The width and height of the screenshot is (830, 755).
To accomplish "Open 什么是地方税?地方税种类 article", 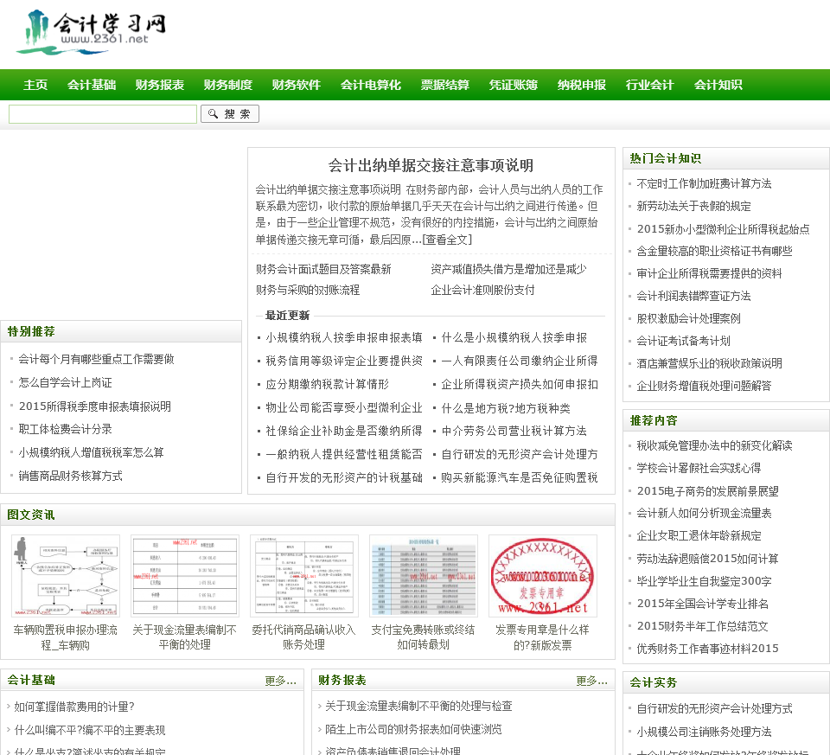I will pyautogui.click(x=506, y=408).
